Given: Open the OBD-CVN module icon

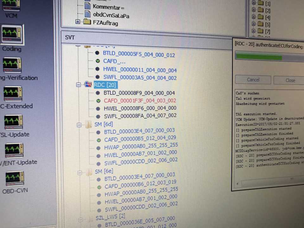Looking at the screenshot, I should tap(15, 178).
